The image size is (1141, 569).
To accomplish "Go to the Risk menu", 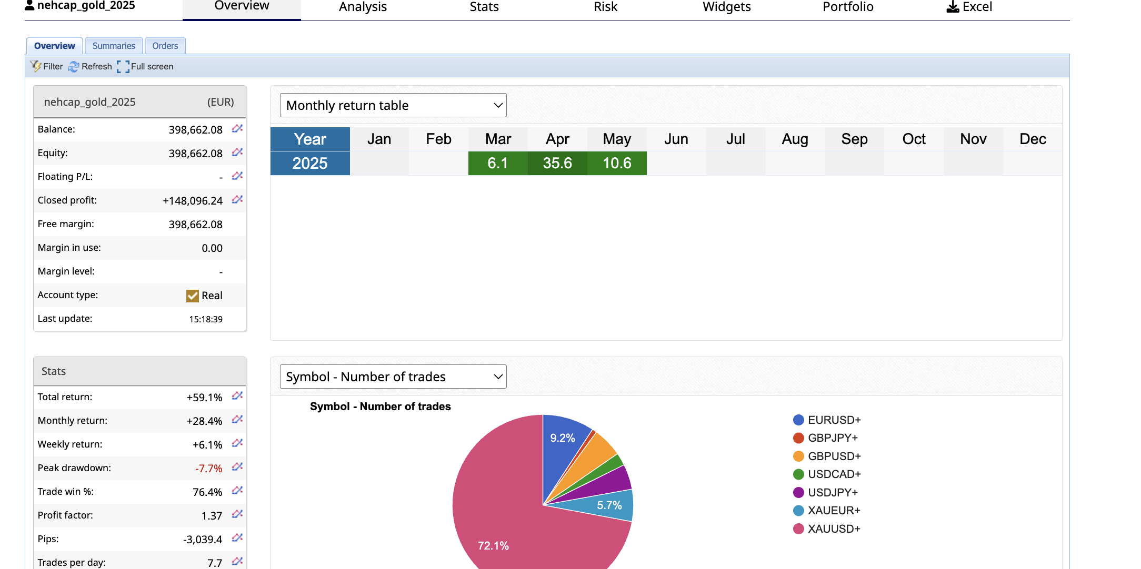I will (x=605, y=7).
